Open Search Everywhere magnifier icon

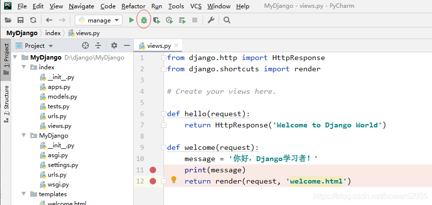227,20
